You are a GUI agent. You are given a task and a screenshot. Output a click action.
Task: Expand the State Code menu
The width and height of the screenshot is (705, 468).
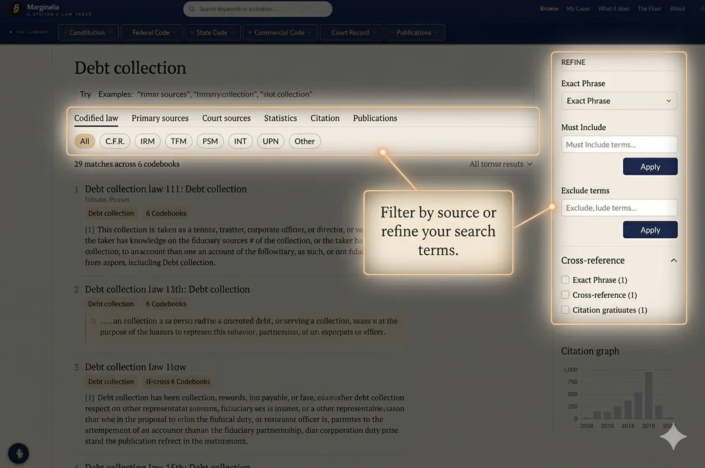(x=213, y=33)
